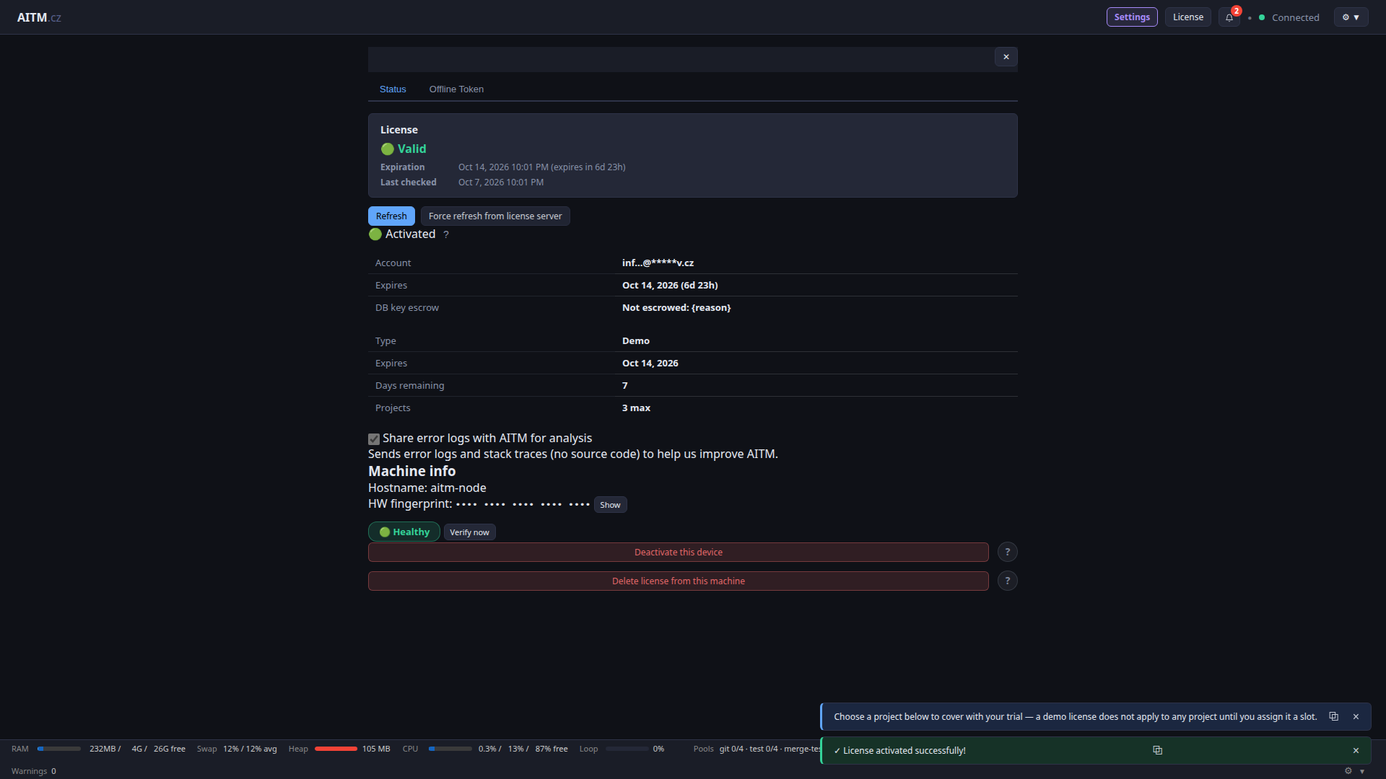Switch to the Offline Token tab

(x=456, y=89)
